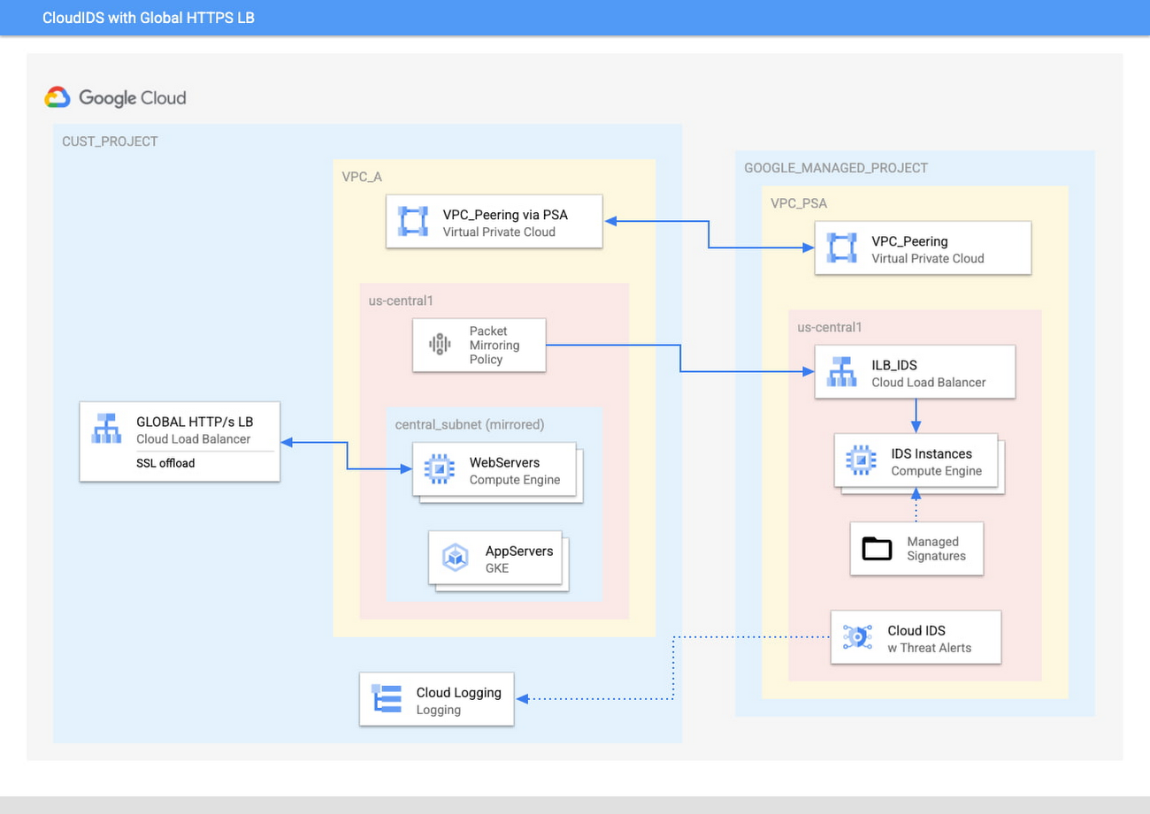Click the 'w Threat Alerts' subtitle
The height and width of the screenshot is (814, 1150).
[x=930, y=648]
